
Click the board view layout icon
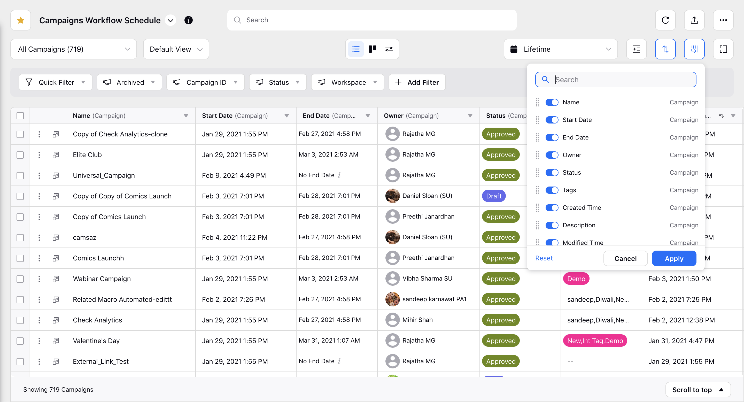(372, 49)
